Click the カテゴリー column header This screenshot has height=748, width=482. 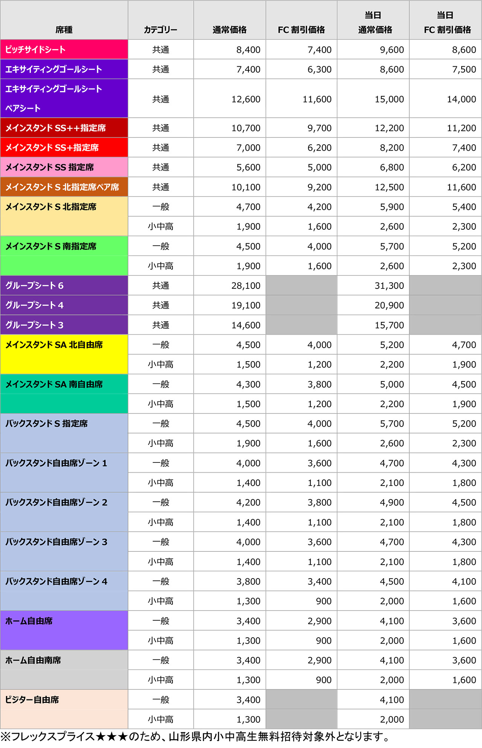(x=160, y=29)
